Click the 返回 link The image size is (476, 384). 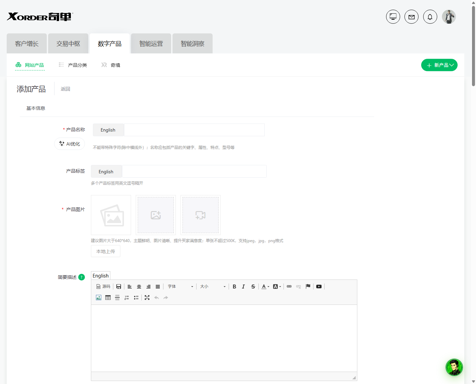66,89
